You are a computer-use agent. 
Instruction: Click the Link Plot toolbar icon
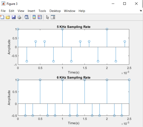coord(27,17)
